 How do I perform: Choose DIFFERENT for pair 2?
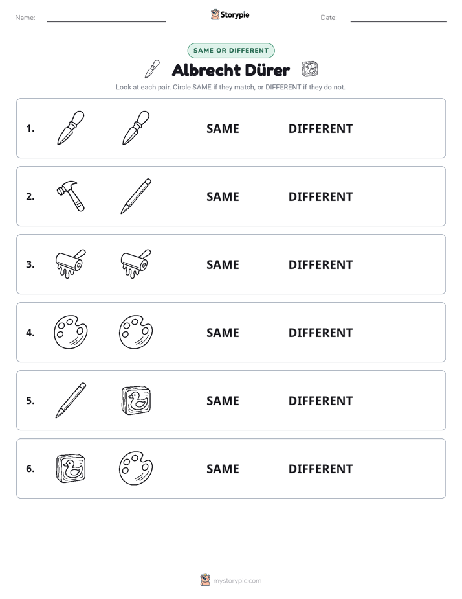point(320,196)
